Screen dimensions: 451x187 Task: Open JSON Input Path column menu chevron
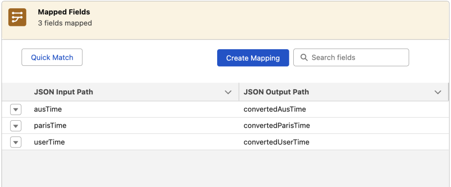tap(228, 92)
